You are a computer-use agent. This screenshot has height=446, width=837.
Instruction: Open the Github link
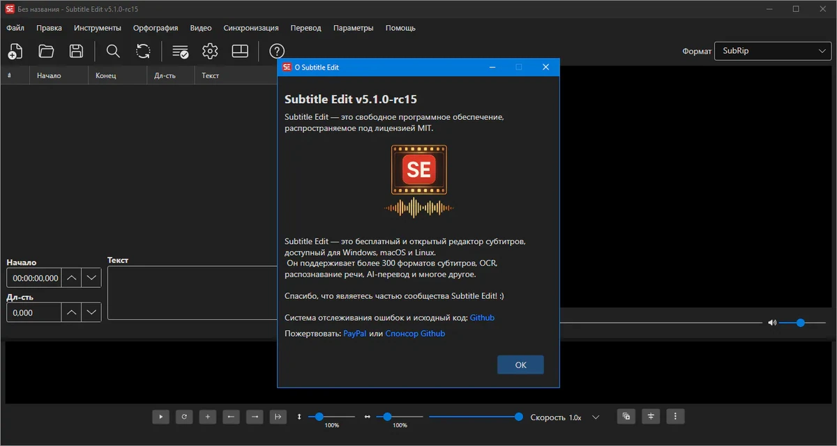pyautogui.click(x=482, y=317)
